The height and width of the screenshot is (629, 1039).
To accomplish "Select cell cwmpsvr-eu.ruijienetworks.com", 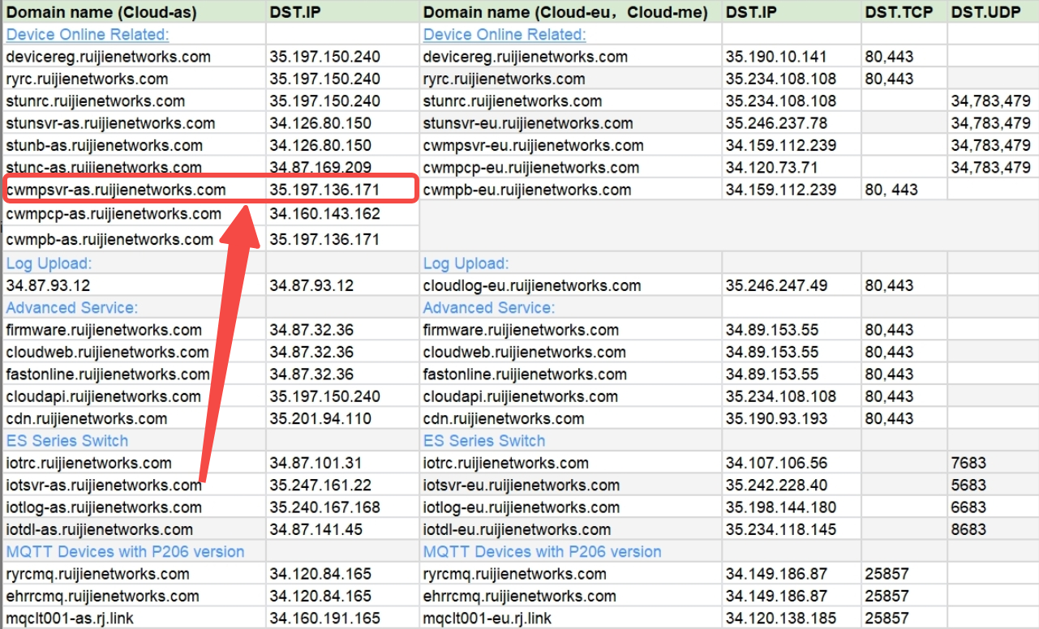I will pos(570,146).
